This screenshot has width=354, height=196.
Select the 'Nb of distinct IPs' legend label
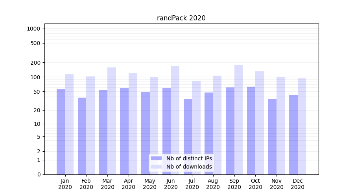pos(189,158)
